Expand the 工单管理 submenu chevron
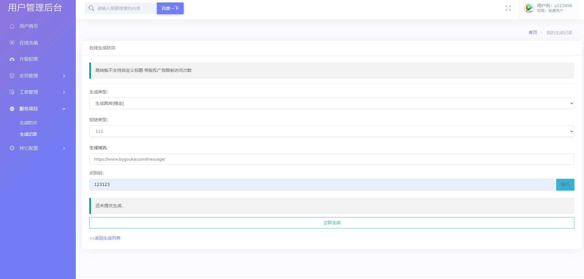 [64, 92]
